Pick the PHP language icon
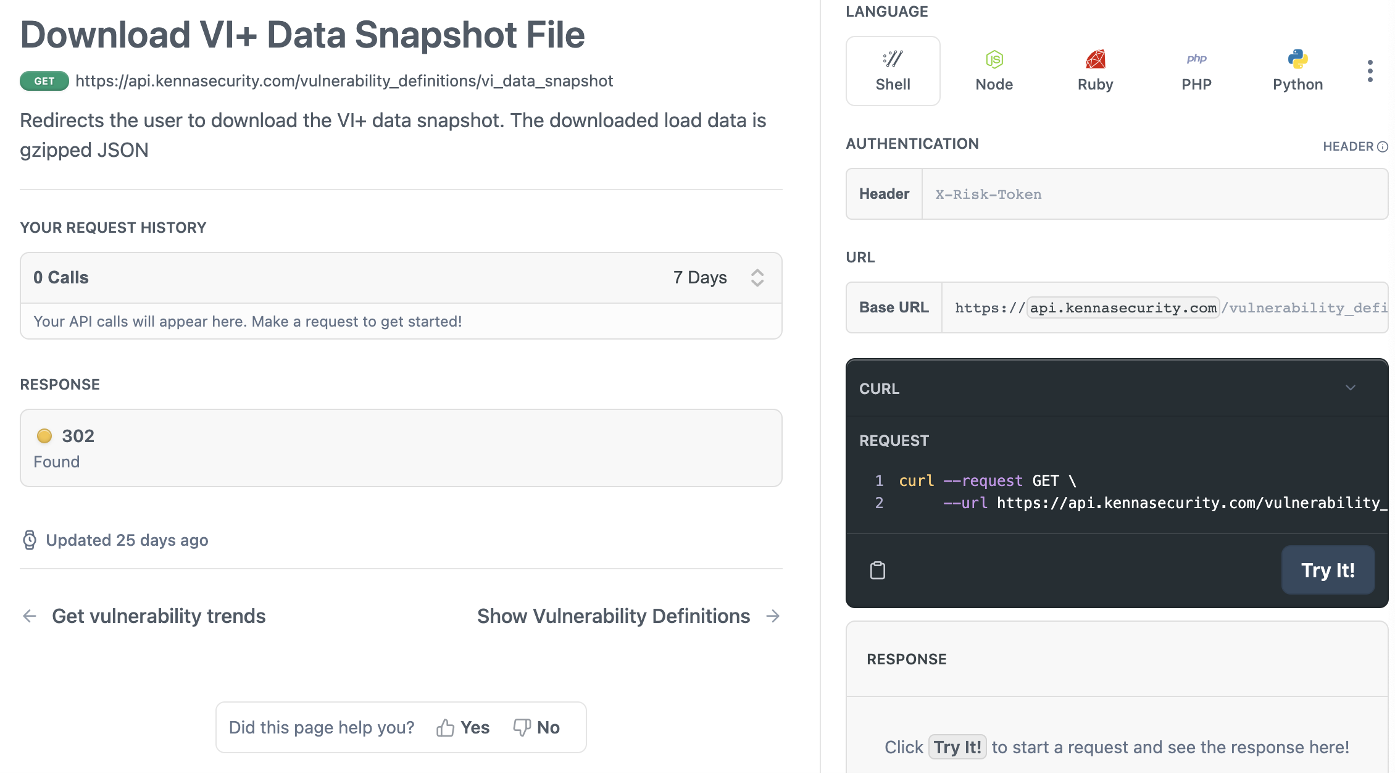This screenshot has width=1395, height=773. pos(1196,59)
